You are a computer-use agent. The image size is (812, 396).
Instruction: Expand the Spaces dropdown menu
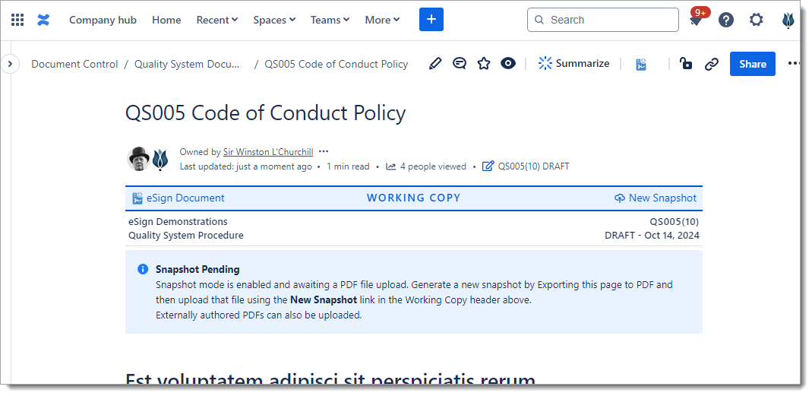pyautogui.click(x=274, y=20)
